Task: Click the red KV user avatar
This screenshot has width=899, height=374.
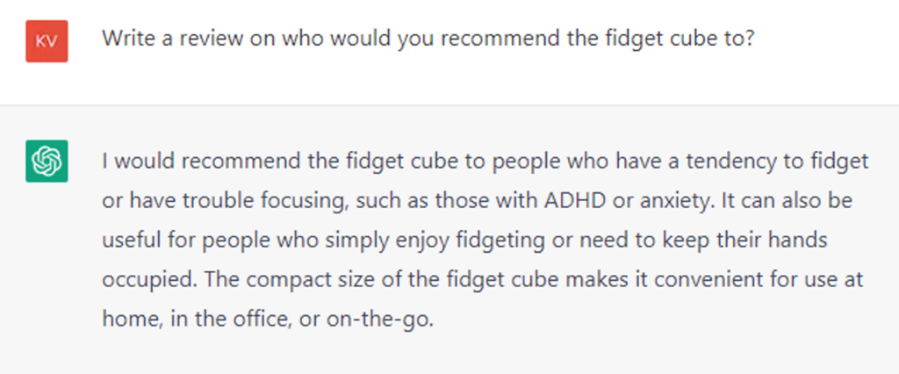Action: [47, 41]
